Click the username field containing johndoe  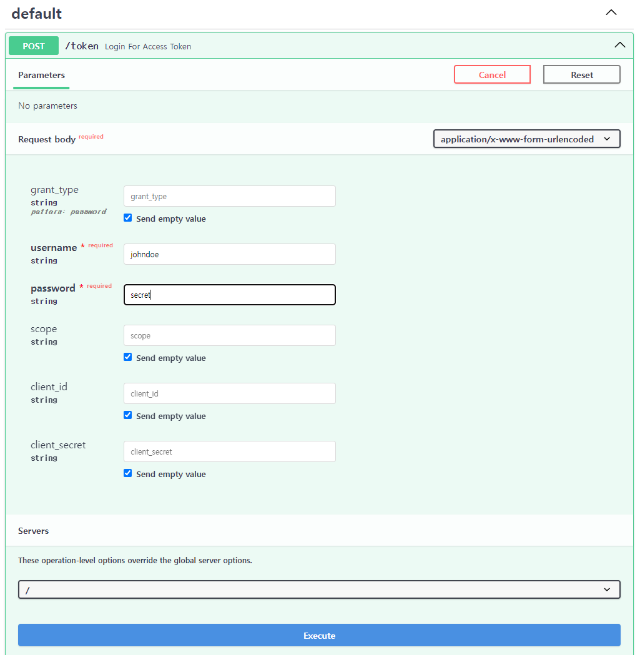coord(230,254)
